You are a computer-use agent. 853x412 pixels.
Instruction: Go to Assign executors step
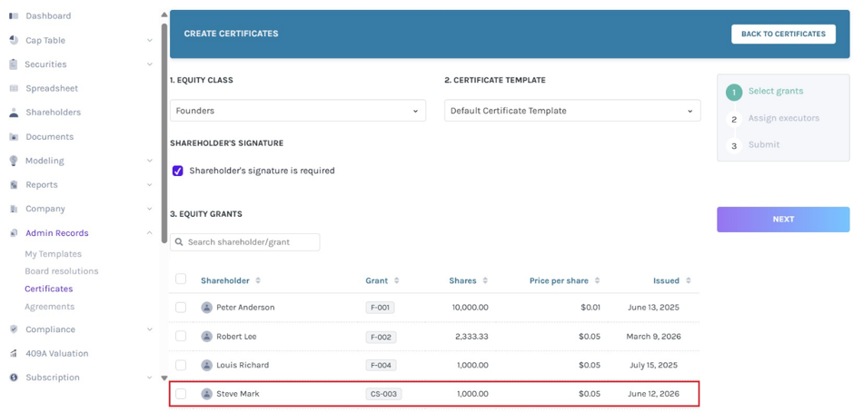click(x=783, y=118)
